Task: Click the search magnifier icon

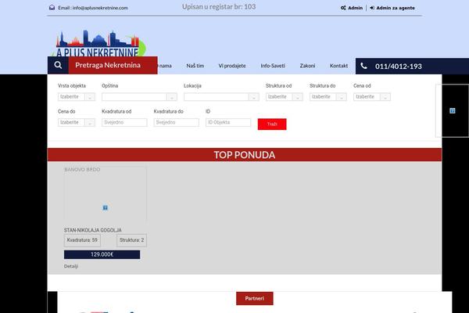Action: click(x=58, y=65)
